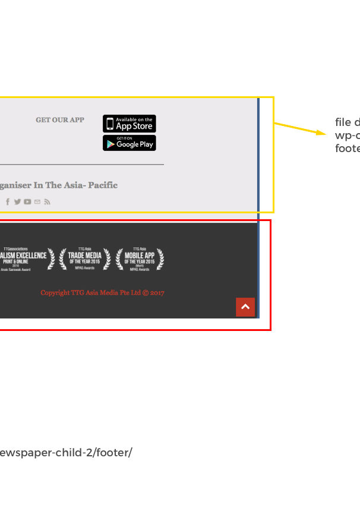
Task: Select the annotation text beside the yellow arrow
Action: 348,135
